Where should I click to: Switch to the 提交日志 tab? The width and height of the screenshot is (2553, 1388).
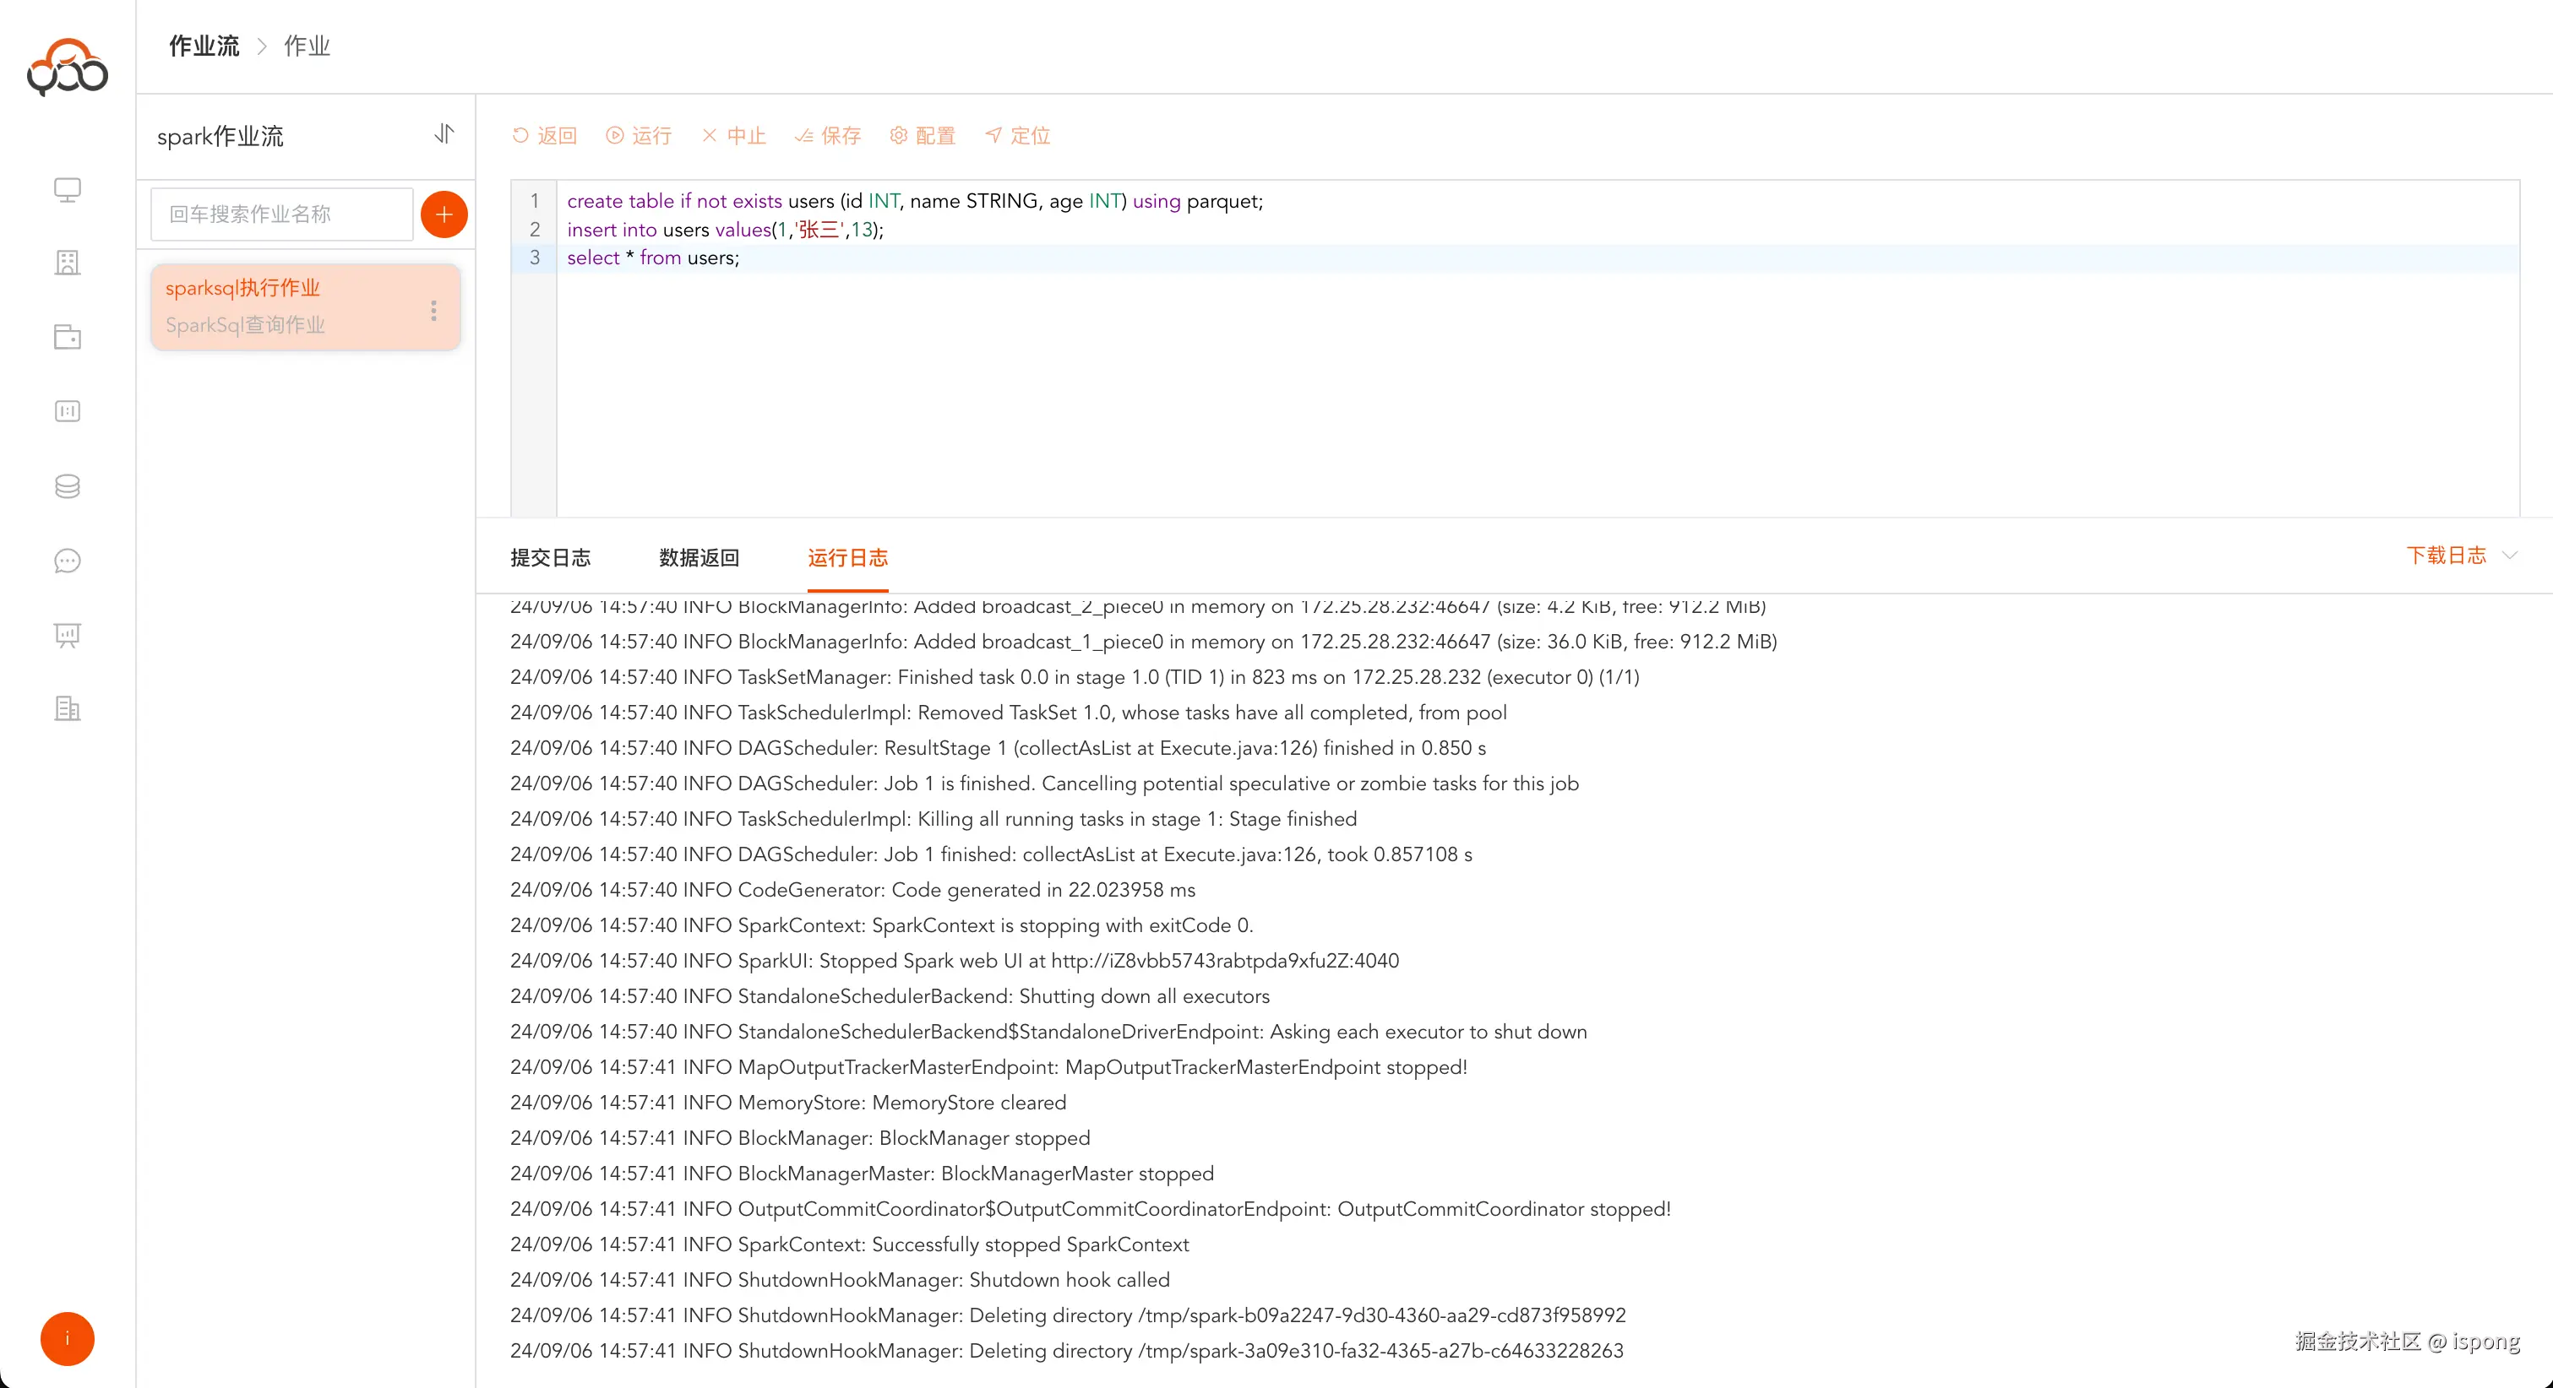550,558
